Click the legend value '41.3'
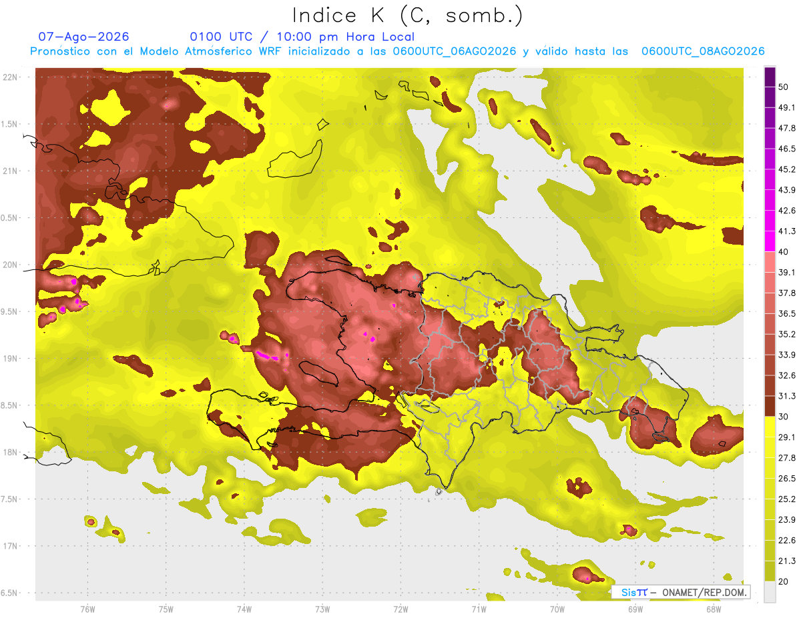This screenshot has height=618, width=801. (786, 231)
